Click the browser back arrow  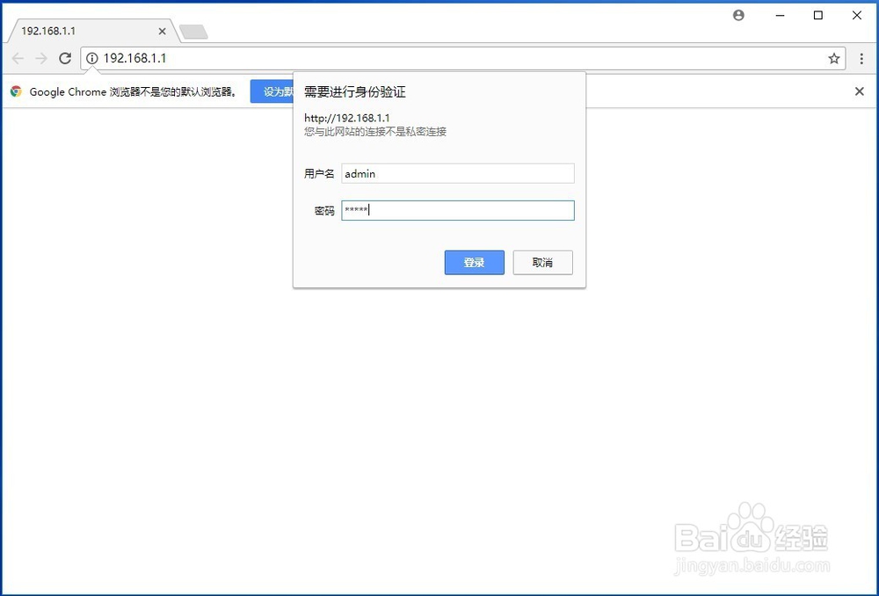(x=18, y=58)
